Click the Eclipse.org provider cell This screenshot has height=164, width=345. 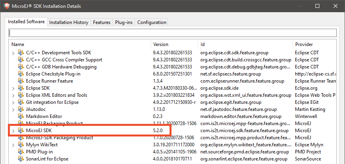pos(306,88)
